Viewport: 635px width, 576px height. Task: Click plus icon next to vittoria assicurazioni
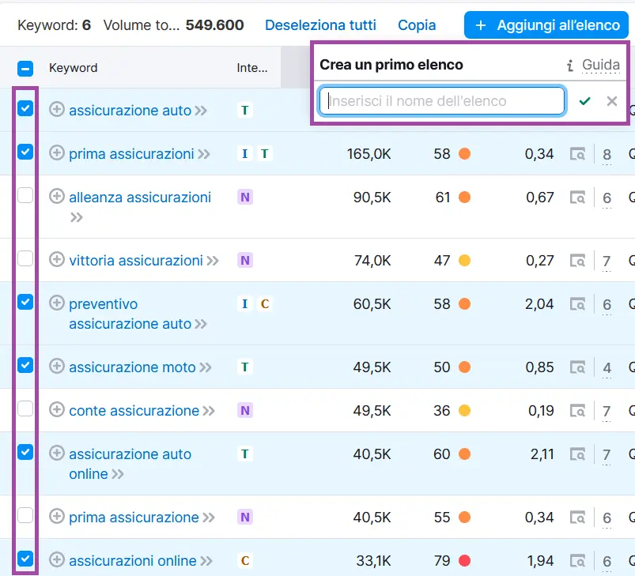(x=57, y=259)
